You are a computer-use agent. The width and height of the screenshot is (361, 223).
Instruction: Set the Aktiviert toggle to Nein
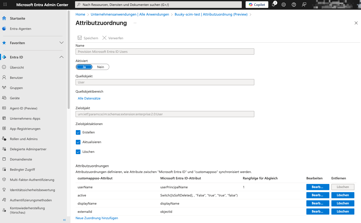pos(101,67)
